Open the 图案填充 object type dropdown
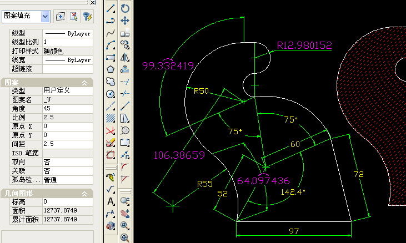 pos(46,17)
